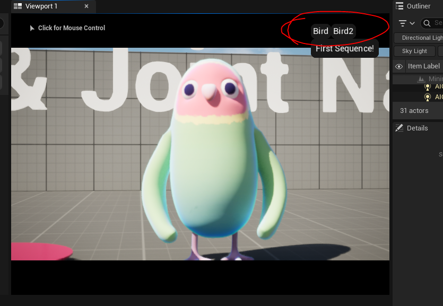Toggle the eye visibility column in Outliner

(x=399, y=66)
